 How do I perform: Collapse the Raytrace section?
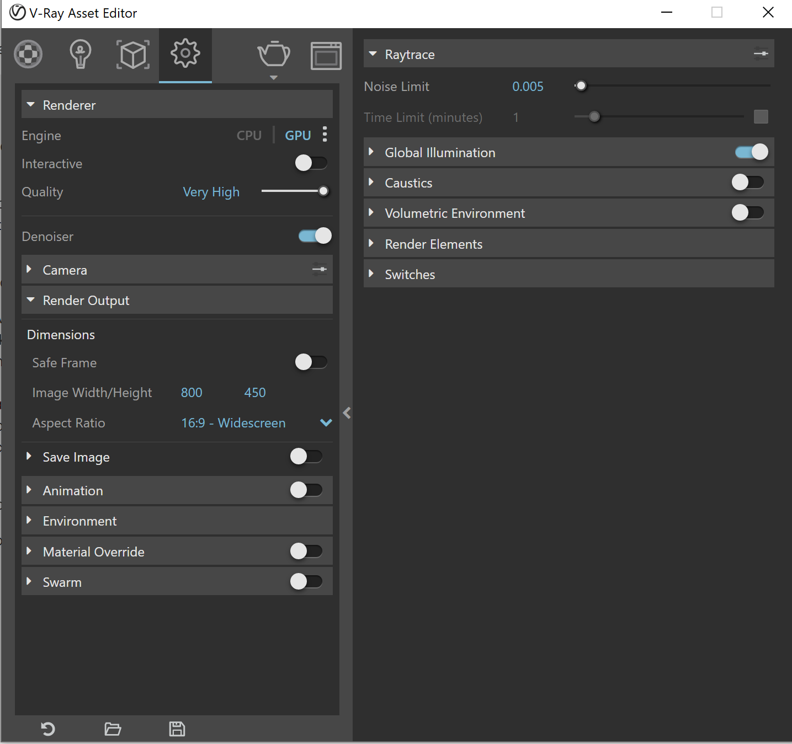(373, 54)
